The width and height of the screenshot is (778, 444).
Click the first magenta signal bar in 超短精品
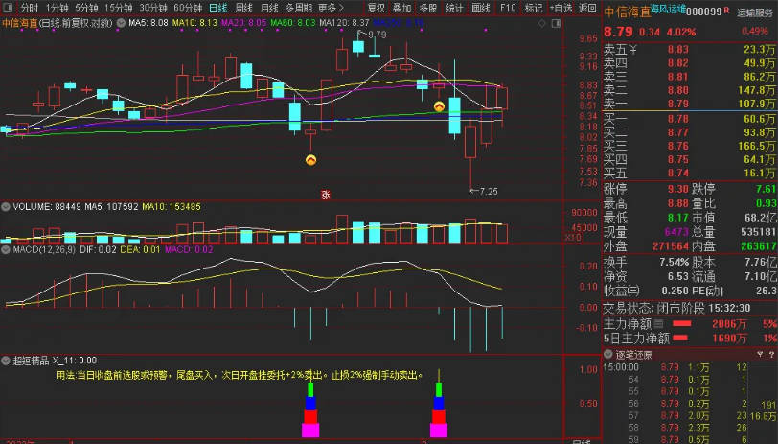click(310, 430)
